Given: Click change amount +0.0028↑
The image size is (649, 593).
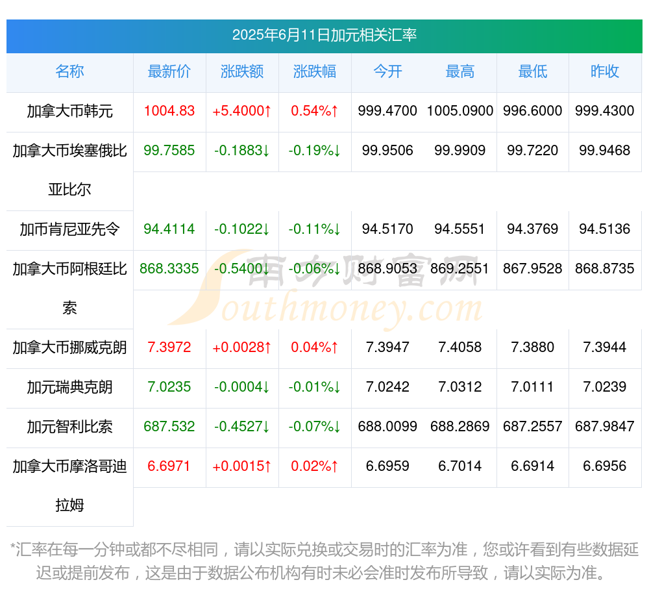Looking at the screenshot, I should (242, 347).
